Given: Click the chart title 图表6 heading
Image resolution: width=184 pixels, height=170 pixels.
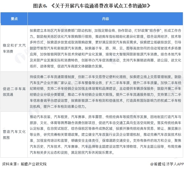Looking at the screenshot, I should 92,6.
